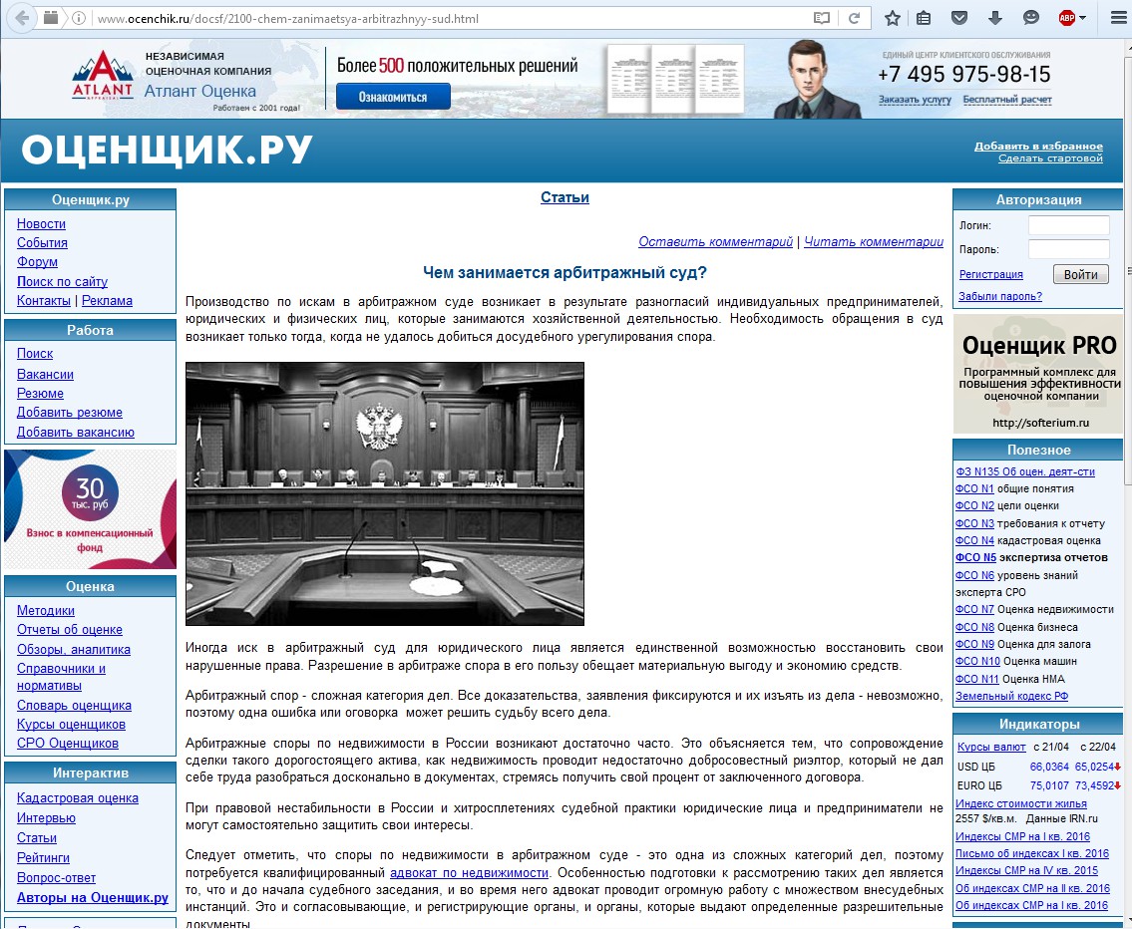This screenshot has width=1132, height=929.
Task: Save page to Pocket icon
Action: click(958, 18)
